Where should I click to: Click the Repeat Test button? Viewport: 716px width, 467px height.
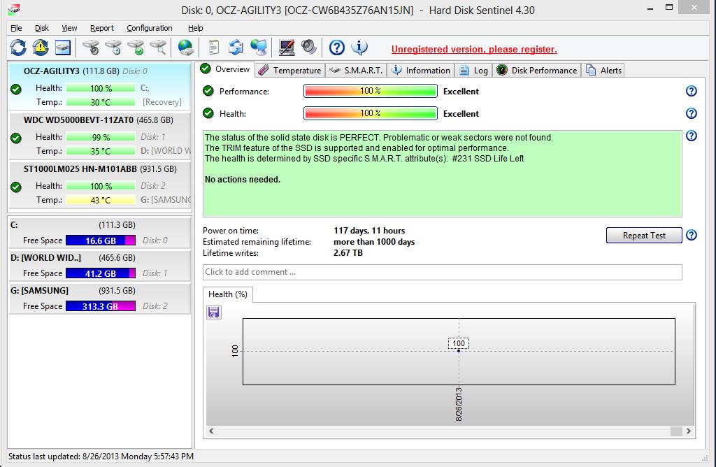(x=644, y=236)
